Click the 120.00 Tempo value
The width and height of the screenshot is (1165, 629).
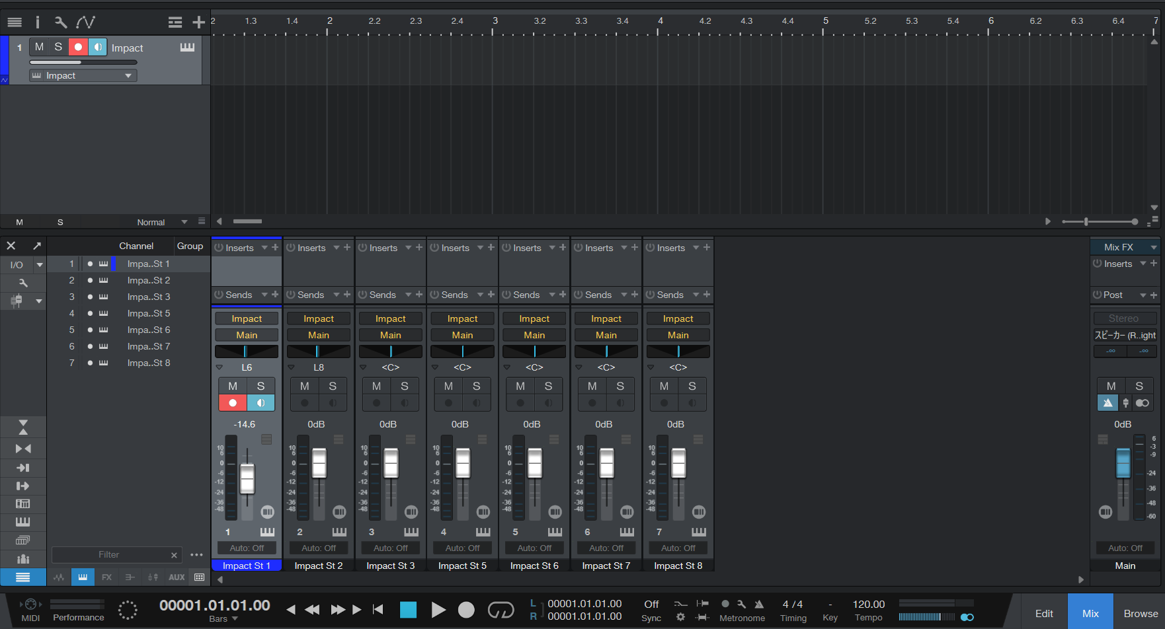point(869,604)
